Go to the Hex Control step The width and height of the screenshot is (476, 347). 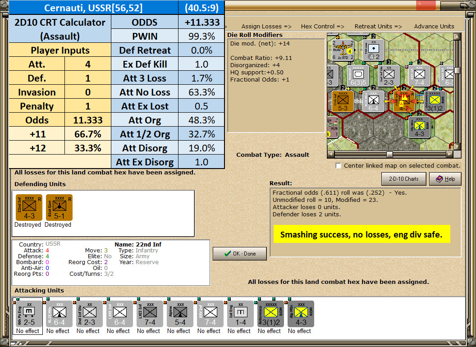pyautogui.click(x=322, y=27)
